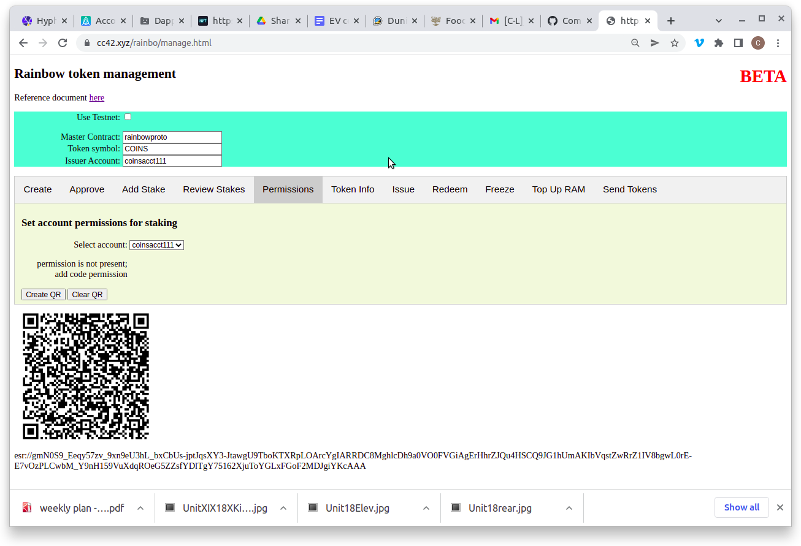This screenshot has width=801, height=546.
Task: Open the Review Stakes tab
Action: tap(213, 189)
